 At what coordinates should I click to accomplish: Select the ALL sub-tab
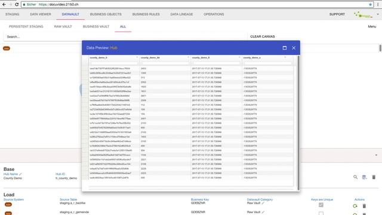click(x=123, y=26)
